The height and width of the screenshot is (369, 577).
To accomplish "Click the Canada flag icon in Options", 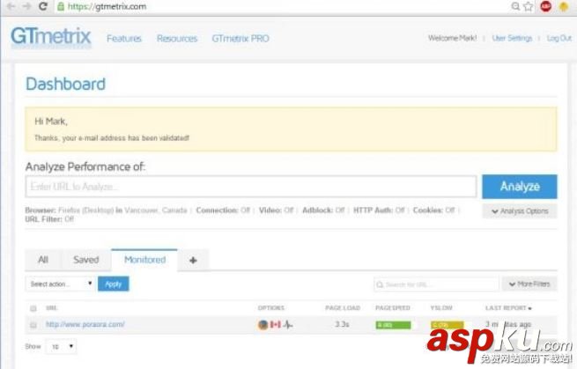I will [275, 324].
